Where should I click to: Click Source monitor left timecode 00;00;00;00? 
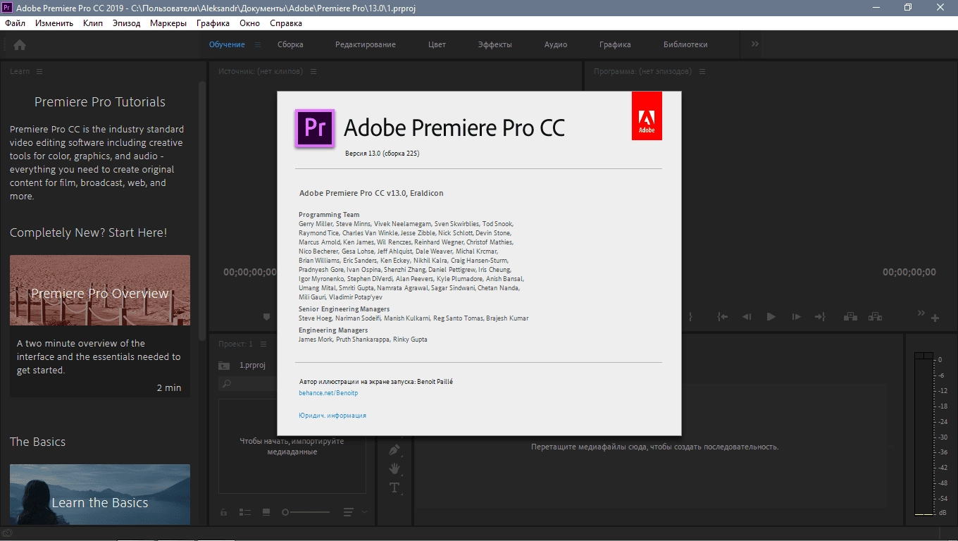coord(250,272)
